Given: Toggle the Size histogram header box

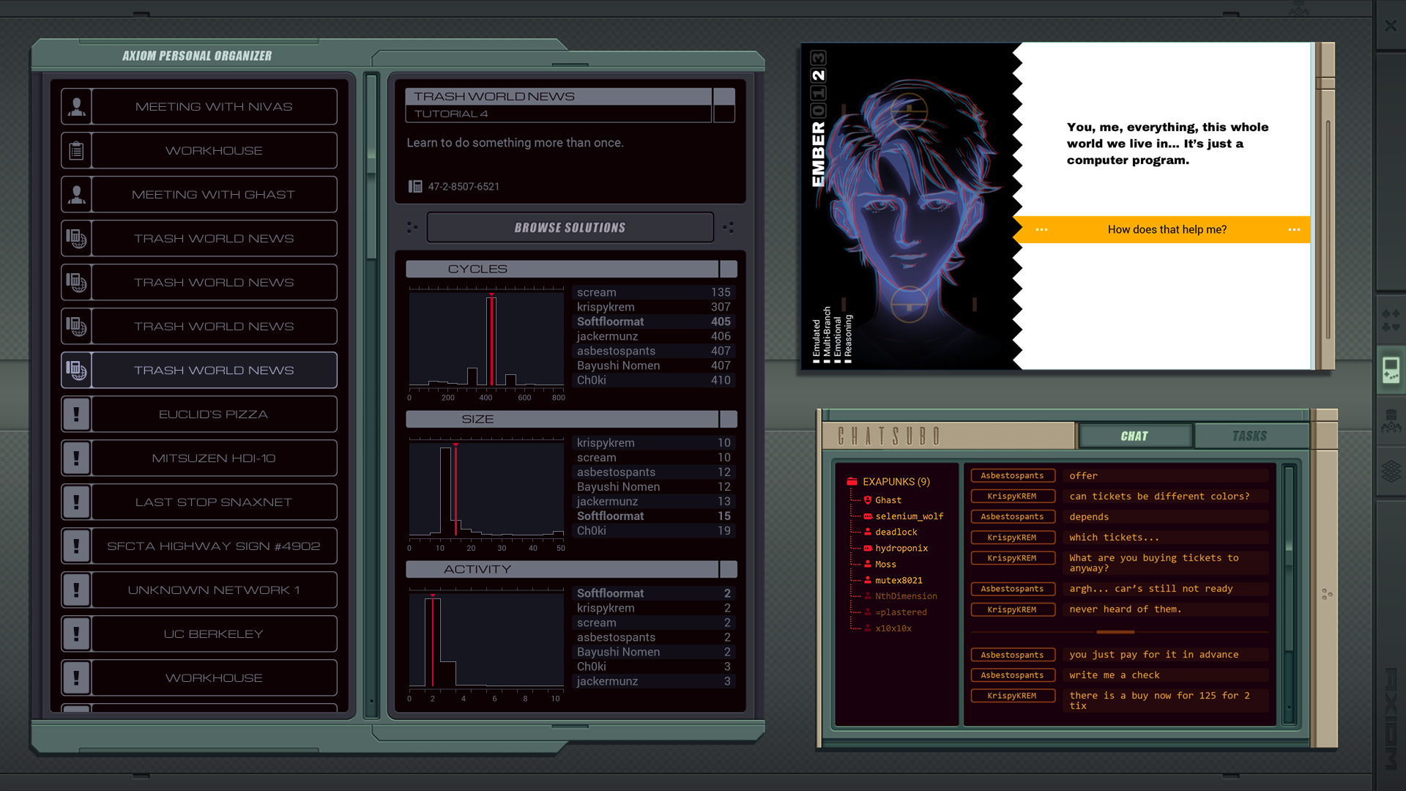Looking at the screenshot, I should (x=728, y=419).
